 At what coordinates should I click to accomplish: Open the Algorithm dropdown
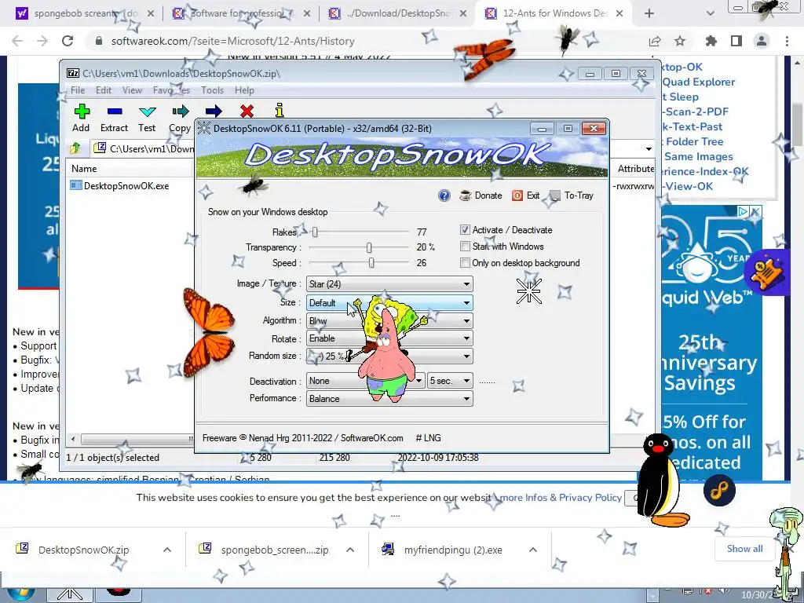tap(389, 321)
